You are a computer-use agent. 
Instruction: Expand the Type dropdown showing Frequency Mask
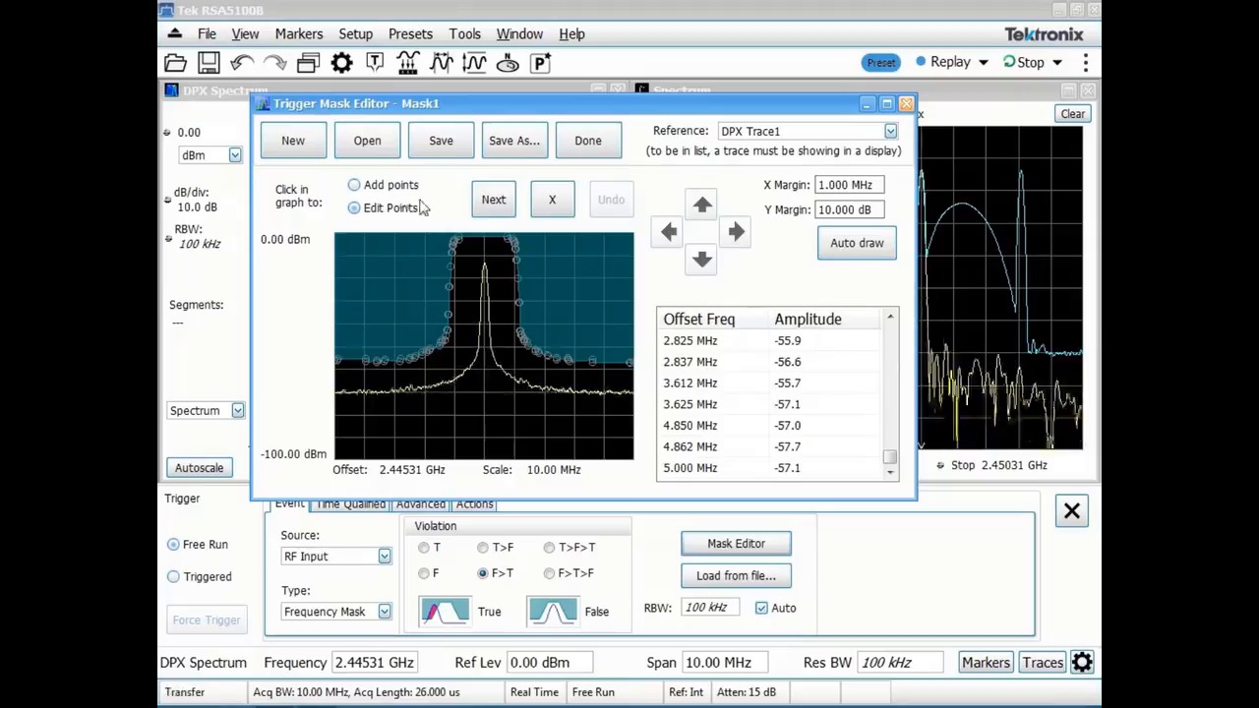[x=384, y=611]
